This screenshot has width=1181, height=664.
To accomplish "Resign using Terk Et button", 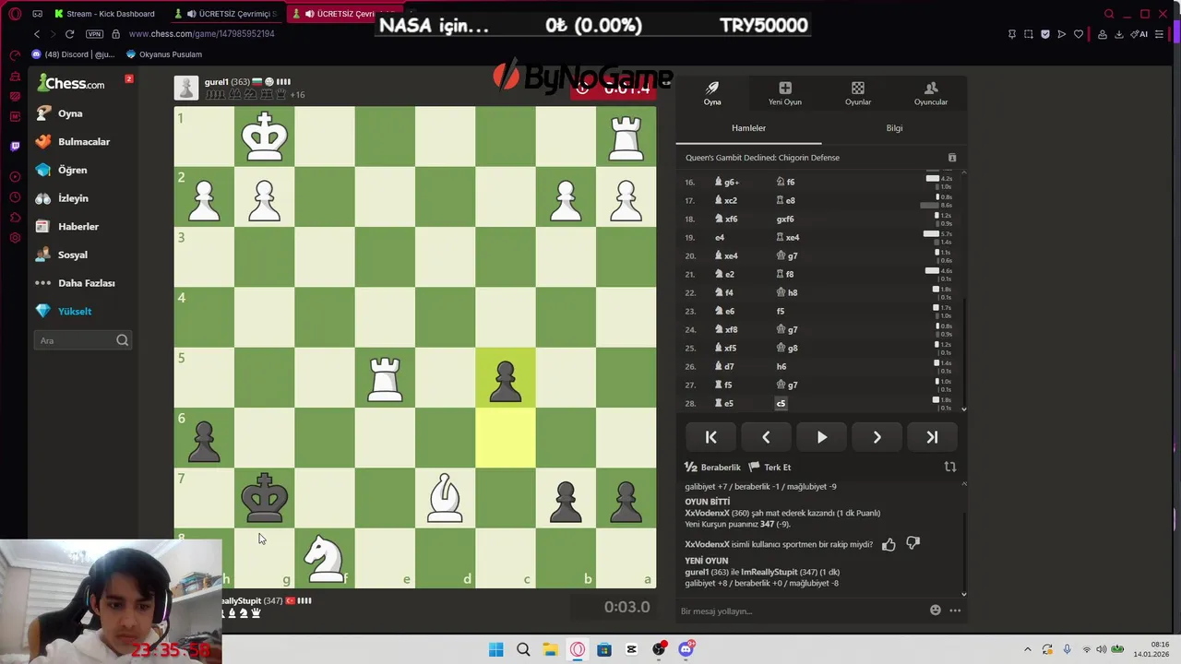I will click(x=769, y=468).
